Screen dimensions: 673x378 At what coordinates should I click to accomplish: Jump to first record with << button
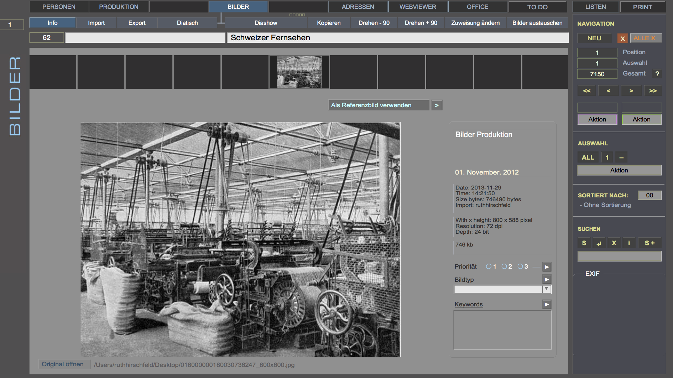587,91
